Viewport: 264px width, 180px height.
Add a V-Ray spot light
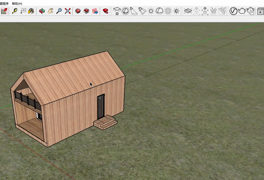(134, 11)
